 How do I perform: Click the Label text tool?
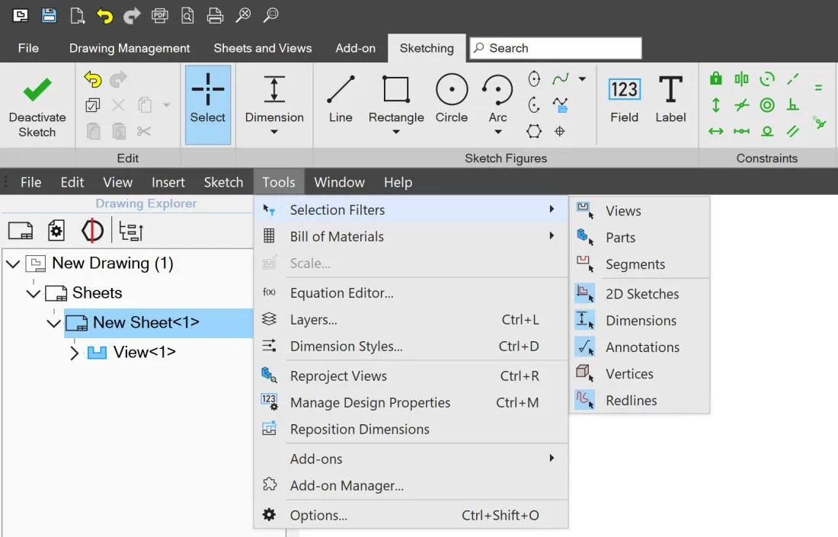(670, 99)
